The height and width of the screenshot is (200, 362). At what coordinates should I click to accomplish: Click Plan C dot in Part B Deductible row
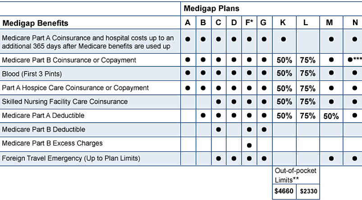click(x=218, y=130)
